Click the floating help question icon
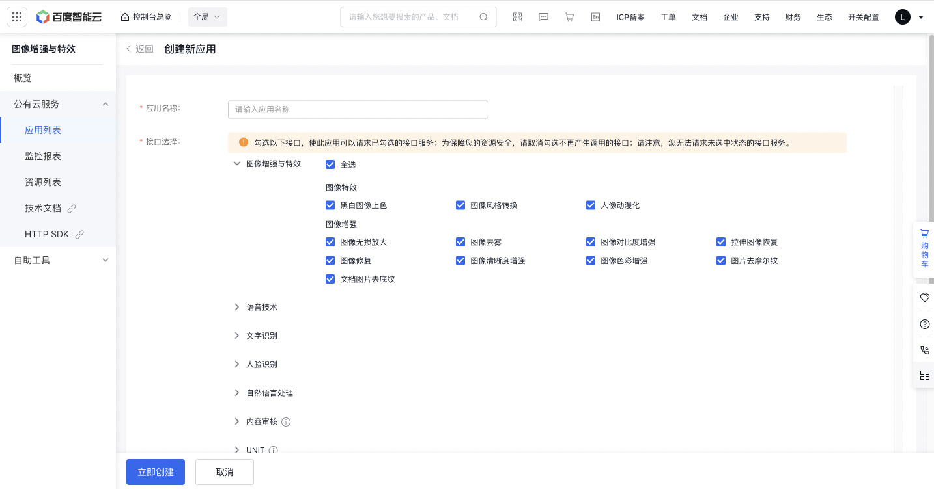 [x=924, y=324]
